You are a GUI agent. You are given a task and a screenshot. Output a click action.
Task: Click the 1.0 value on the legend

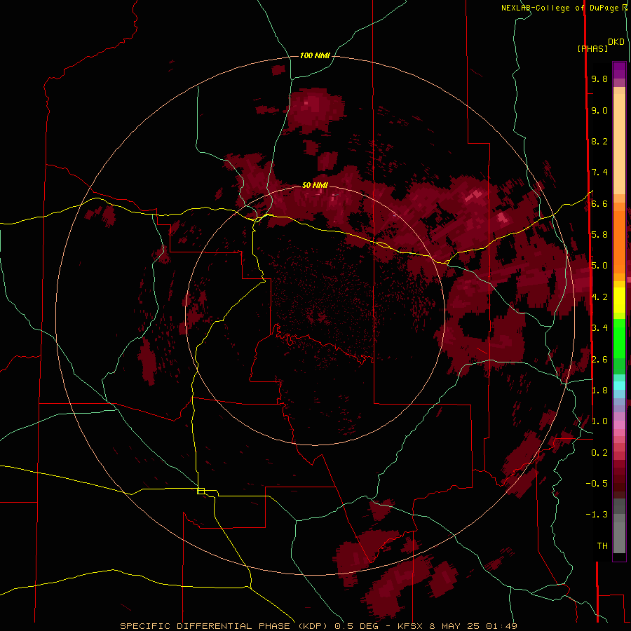pos(599,421)
